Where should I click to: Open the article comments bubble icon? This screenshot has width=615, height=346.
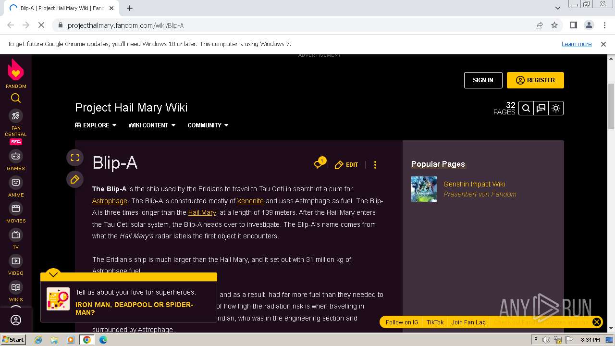point(320,163)
